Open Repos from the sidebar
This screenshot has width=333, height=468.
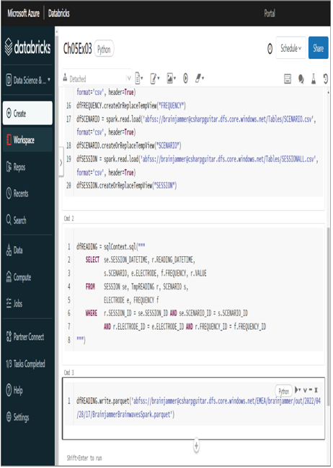16,167
